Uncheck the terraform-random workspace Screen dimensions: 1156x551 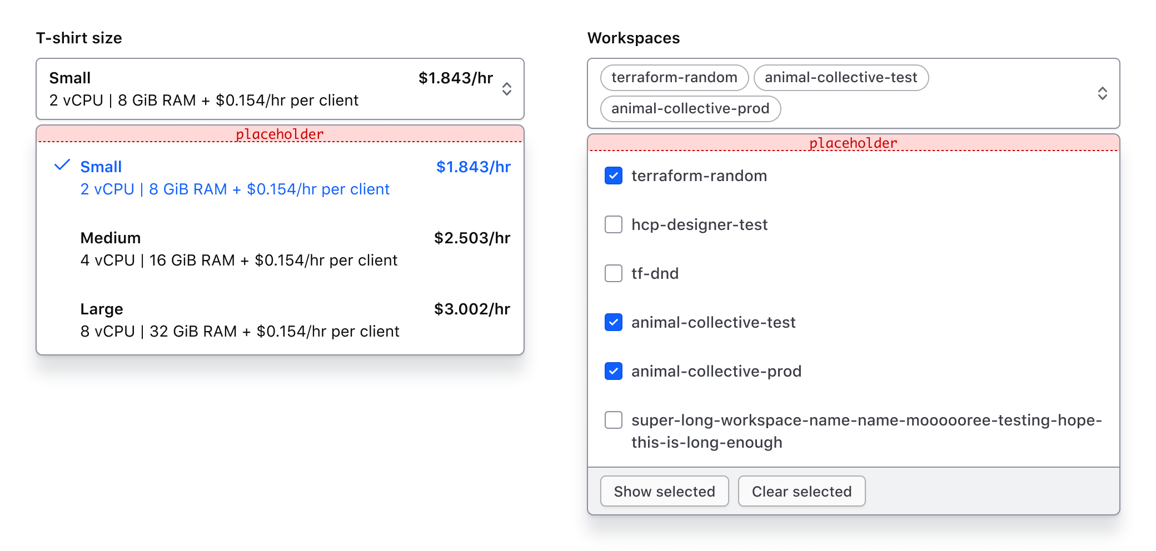(613, 176)
